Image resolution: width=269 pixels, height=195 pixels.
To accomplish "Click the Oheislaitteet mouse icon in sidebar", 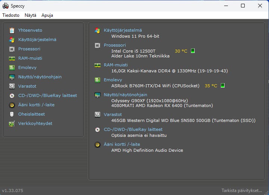I will (12, 114).
